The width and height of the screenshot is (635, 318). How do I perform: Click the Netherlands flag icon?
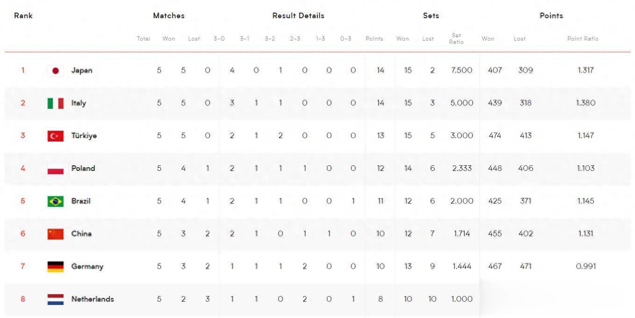click(x=56, y=299)
